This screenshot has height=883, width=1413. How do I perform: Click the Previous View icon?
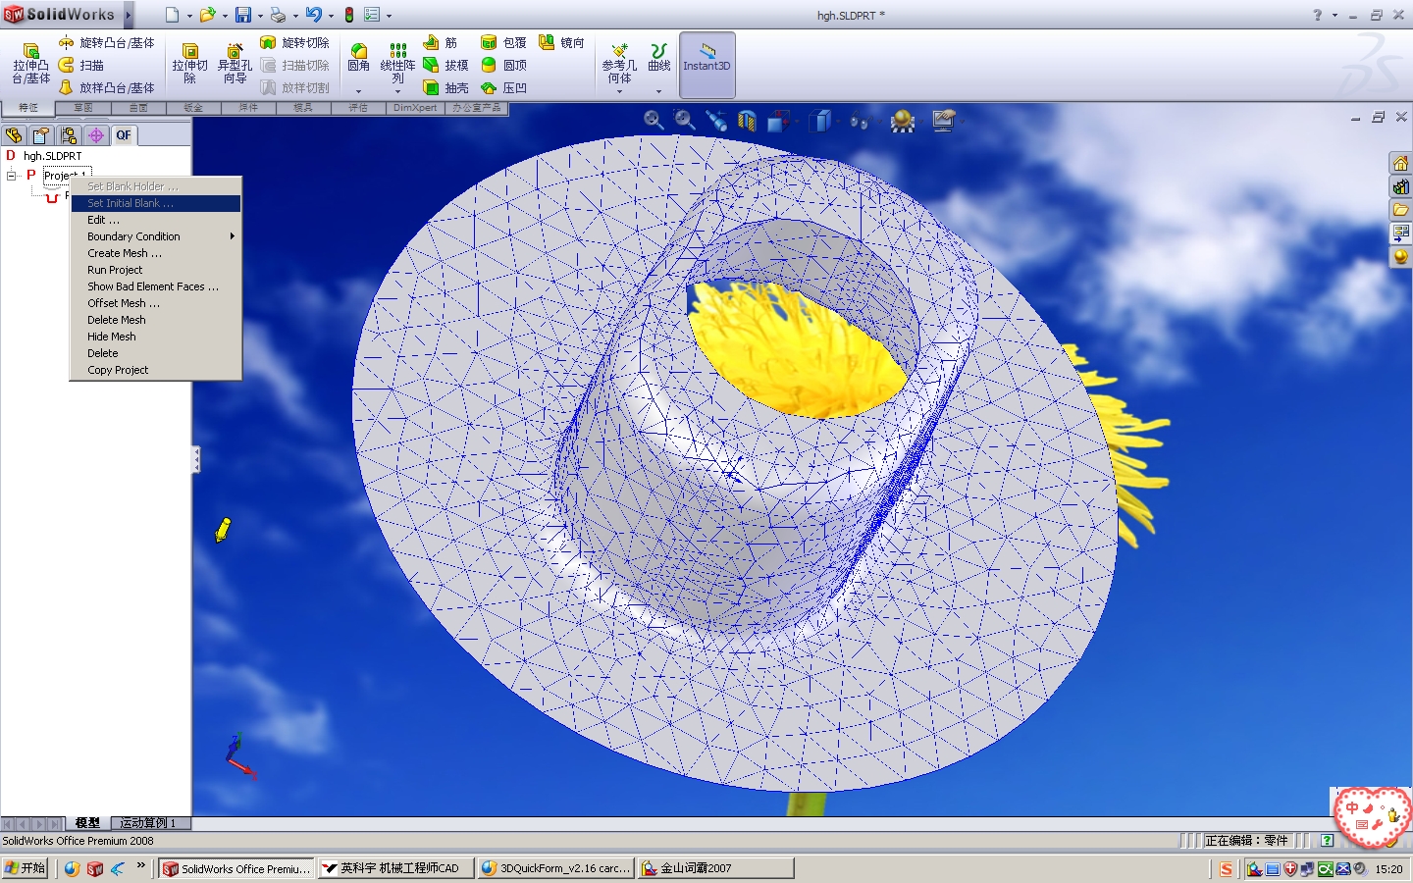pos(716,121)
